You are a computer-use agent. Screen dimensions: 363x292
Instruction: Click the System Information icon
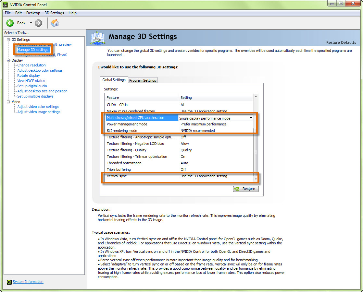[9, 282]
